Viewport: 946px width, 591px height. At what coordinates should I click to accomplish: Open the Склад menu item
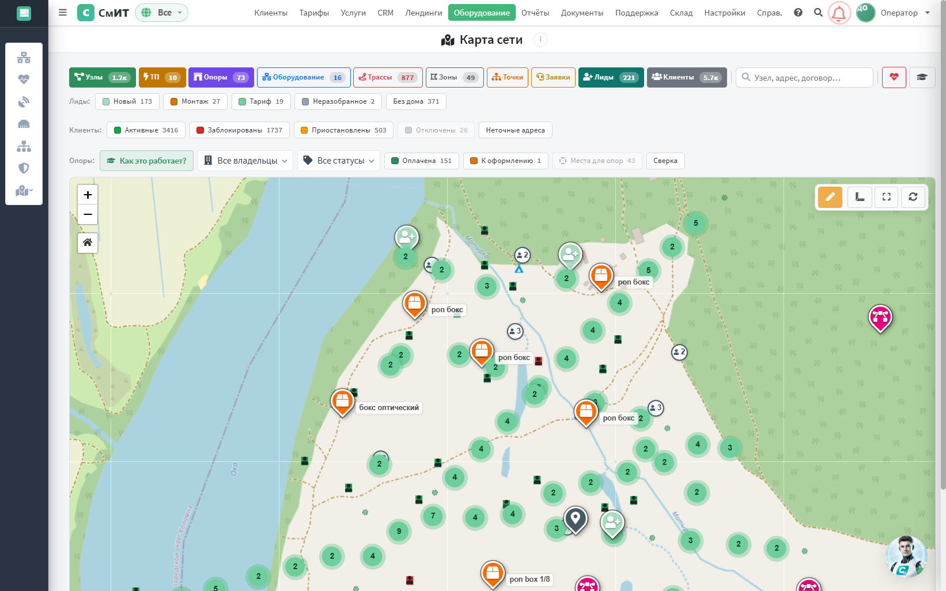click(681, 13)
